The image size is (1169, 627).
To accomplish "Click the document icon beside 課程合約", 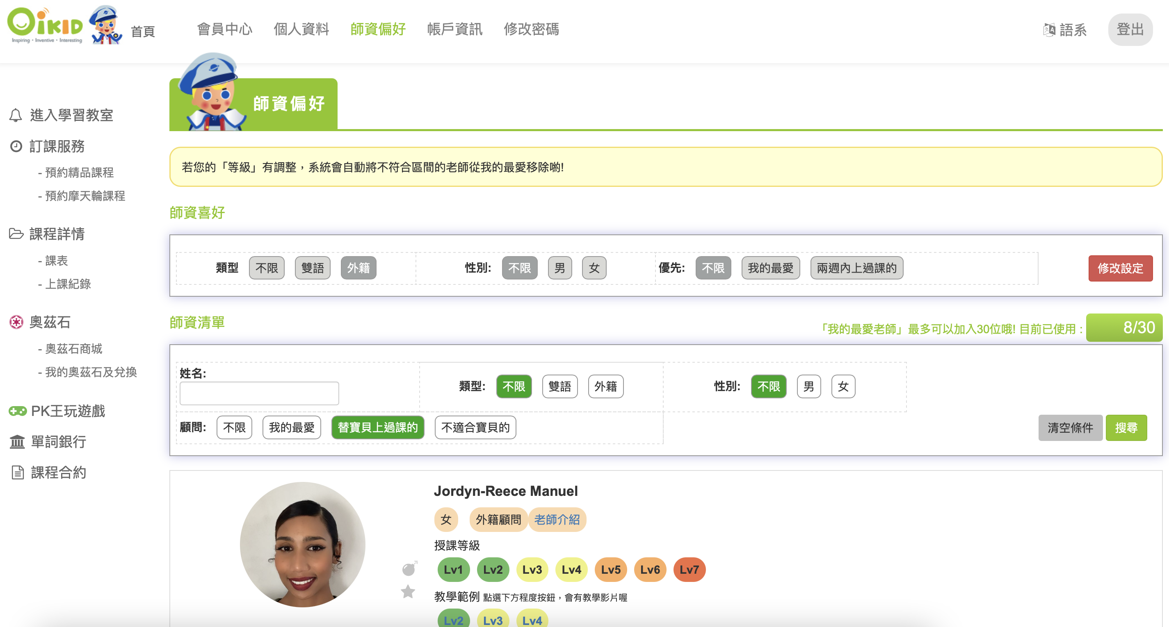I will click(17, 473).
